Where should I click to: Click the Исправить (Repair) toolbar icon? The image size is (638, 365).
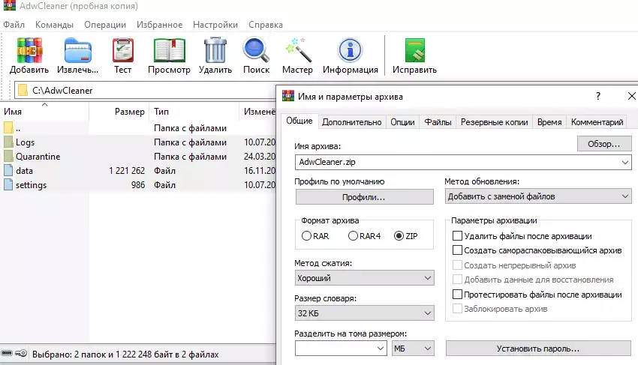pos(414,50)
